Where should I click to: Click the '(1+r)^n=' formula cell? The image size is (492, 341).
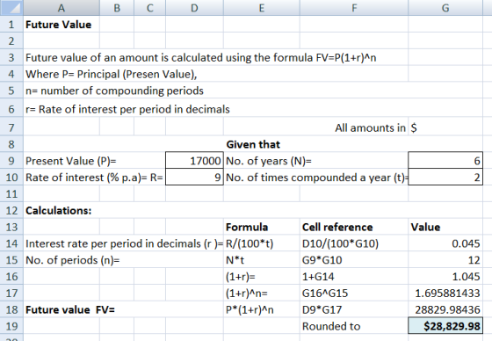pos(247,294)
